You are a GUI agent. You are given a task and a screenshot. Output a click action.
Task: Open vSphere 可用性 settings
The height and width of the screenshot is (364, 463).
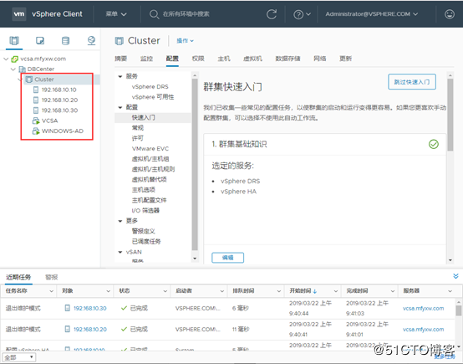(x=153, y=97)
